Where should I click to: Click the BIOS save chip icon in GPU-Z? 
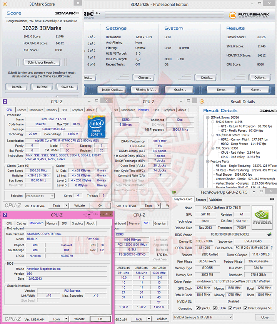tap(269, 234)
